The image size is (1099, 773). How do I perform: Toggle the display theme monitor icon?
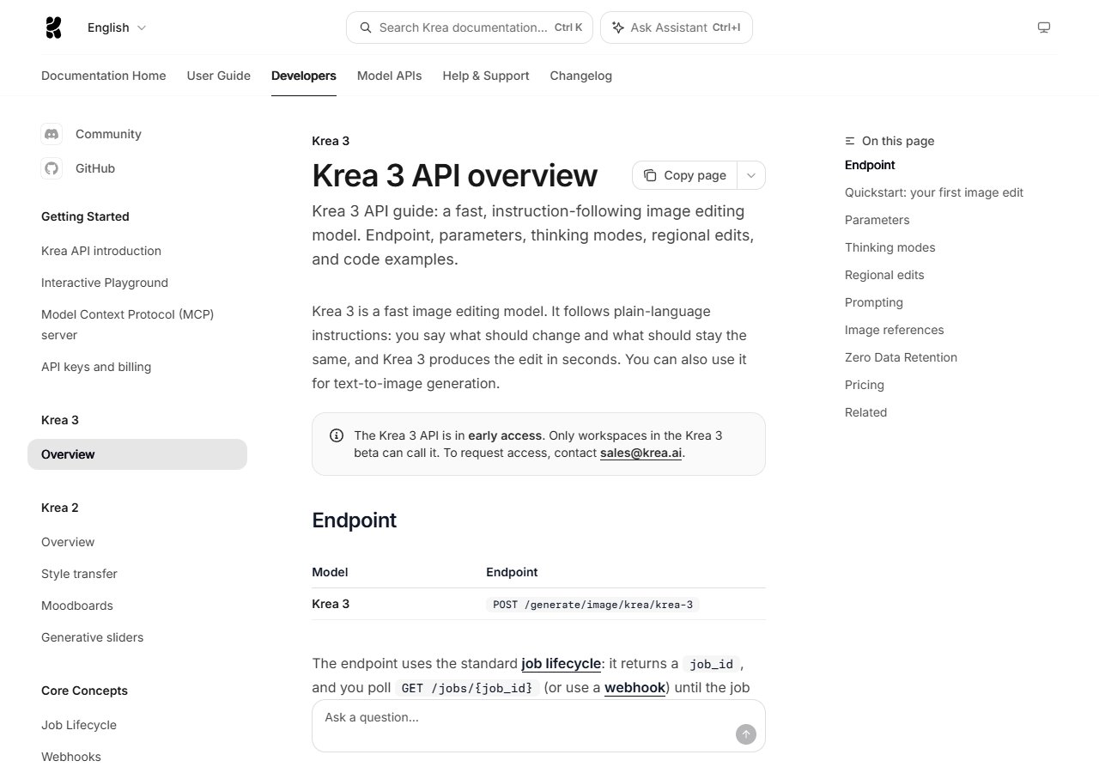coord(1044,27)
